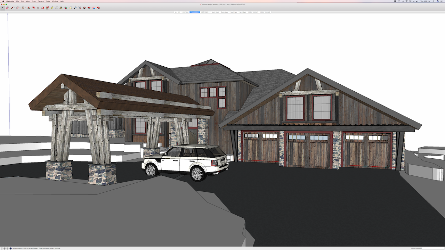Select the arrow Select tool
Image resolution: width=445 pixels, height=250 pixels.
[x=3, y=8]
